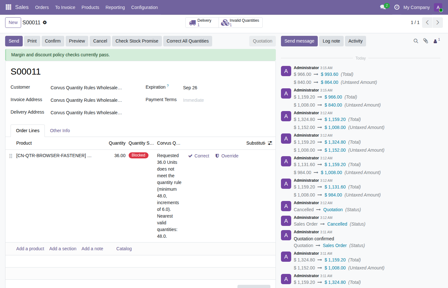Open optional columns settings for order lines

(270, 143)
